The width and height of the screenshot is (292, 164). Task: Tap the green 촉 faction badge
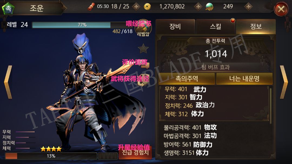coord(8,8)
